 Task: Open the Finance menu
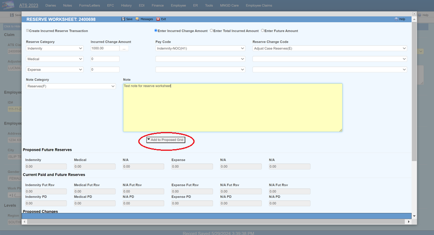click(157, 6)
